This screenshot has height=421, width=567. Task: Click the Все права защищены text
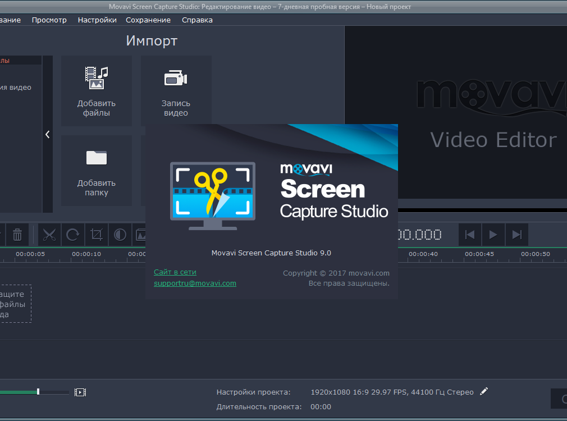(x=349, y=283)
